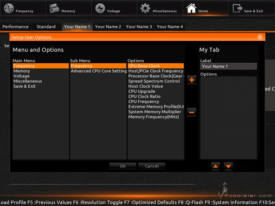275x206 pixels.
Task: Select Miscellaneous in the Main Menu list
Action: click(x=41, y=81)
